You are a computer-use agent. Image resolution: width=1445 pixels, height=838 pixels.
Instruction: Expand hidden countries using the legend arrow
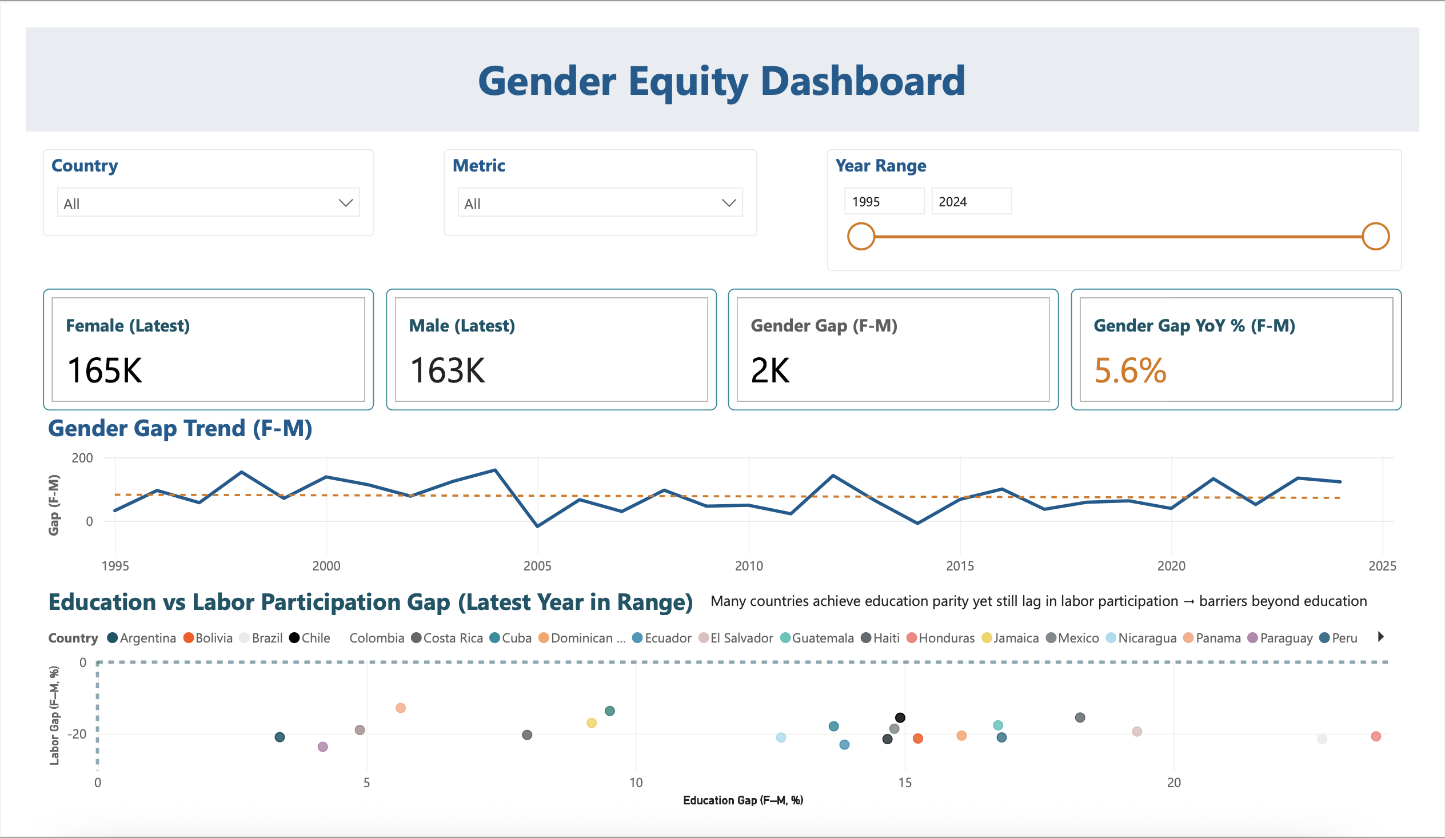[x=1382, y=637]
